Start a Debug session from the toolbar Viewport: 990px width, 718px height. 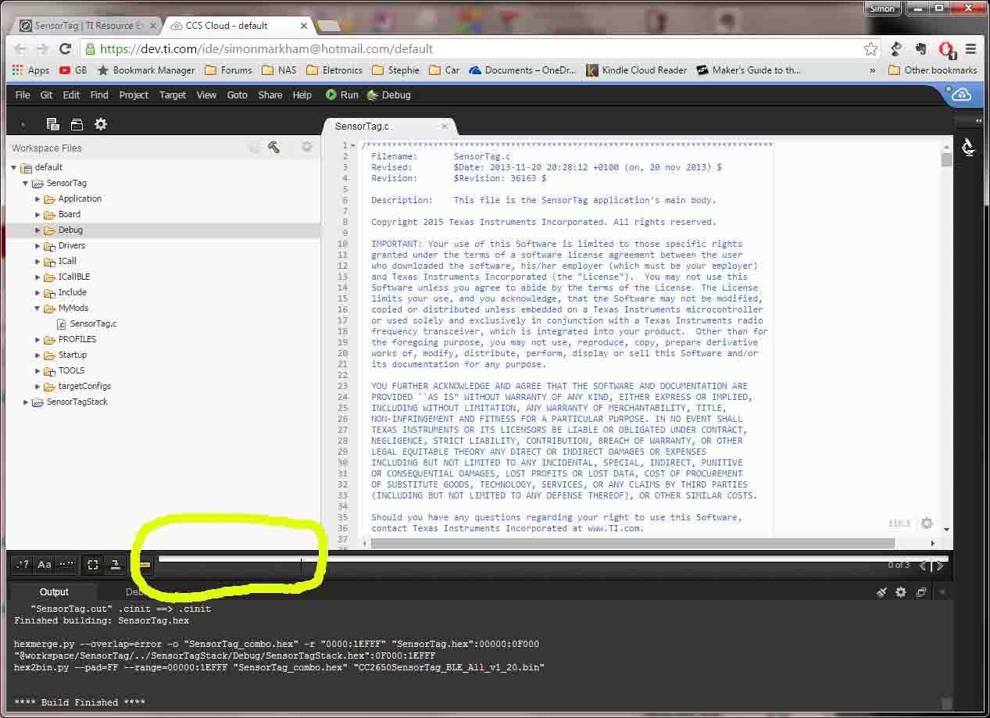(x=388, y=95)
